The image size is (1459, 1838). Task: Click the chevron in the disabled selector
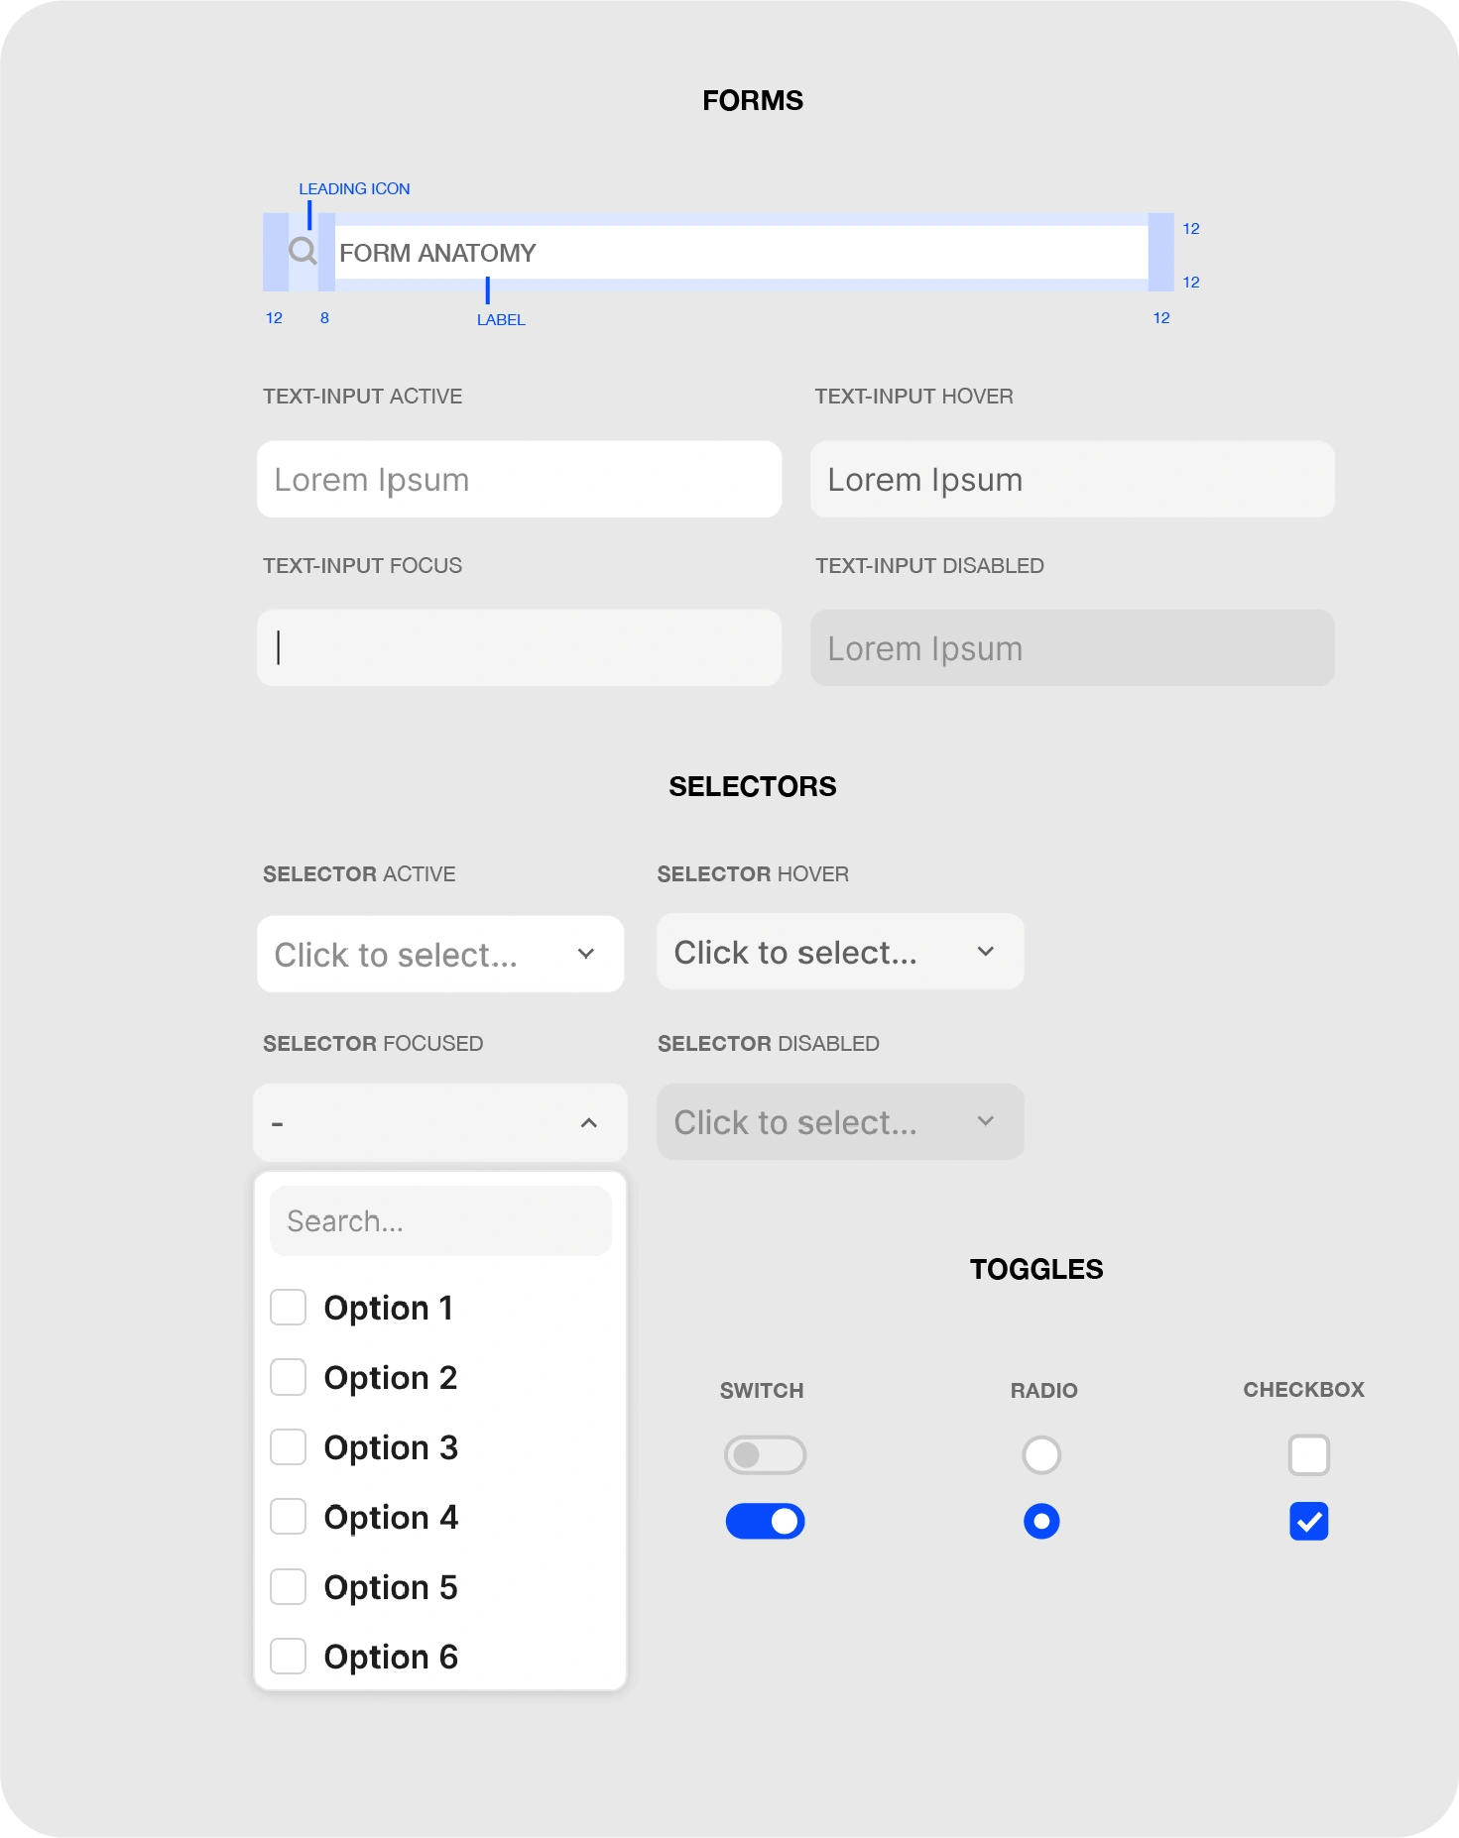tap(986, 1121)
